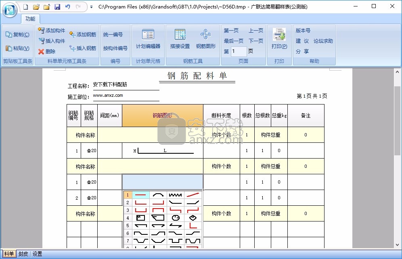Click the 施工部位 field www.anxz.com
This screenshot has height=259, width=402.
[126, 96]
